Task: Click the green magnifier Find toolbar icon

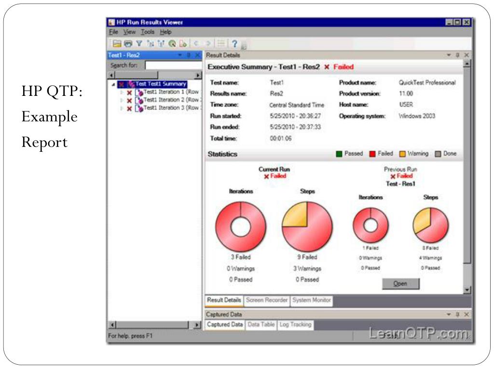Action: [172, 43]
